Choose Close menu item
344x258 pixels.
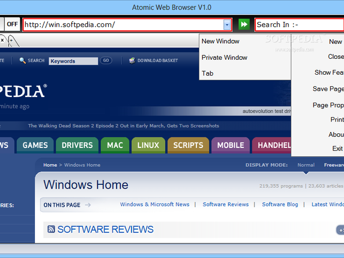(x=336, y=57)
